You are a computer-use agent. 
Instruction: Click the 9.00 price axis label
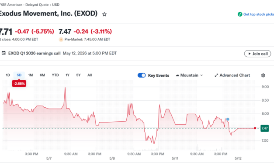point(265,87)
